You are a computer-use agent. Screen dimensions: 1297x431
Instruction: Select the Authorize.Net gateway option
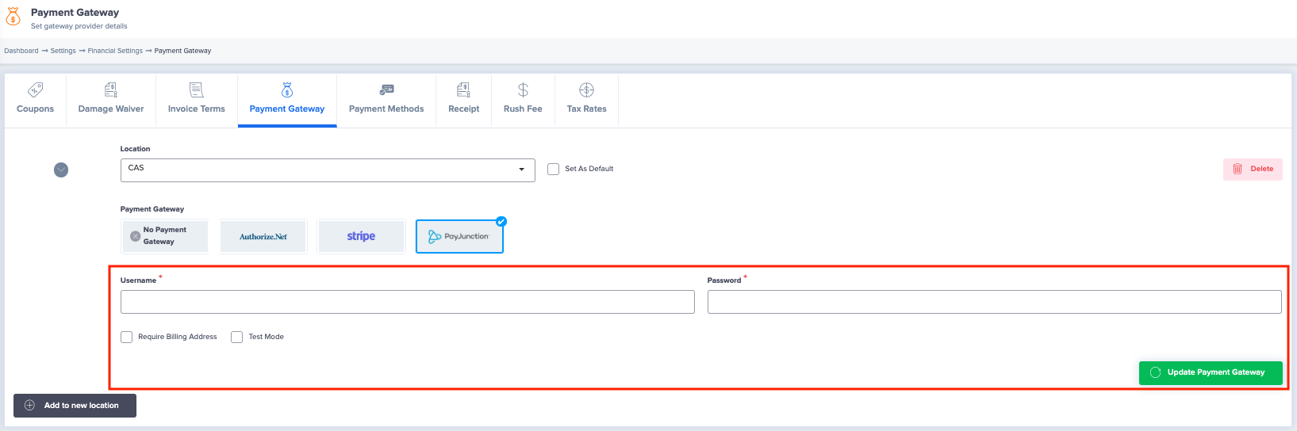tap(263, 236)
